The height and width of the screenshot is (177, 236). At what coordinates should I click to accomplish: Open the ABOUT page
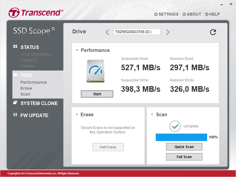[192, 14]
